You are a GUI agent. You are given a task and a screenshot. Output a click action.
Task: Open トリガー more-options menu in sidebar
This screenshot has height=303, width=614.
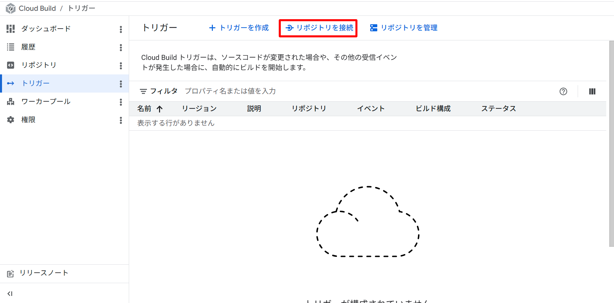(x=121, y=84)
